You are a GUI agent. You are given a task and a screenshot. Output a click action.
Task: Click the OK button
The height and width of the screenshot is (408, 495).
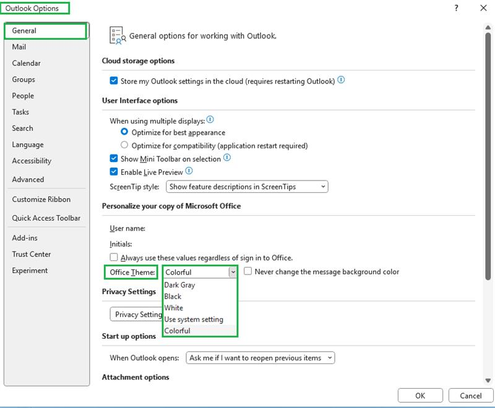(420, 396)
